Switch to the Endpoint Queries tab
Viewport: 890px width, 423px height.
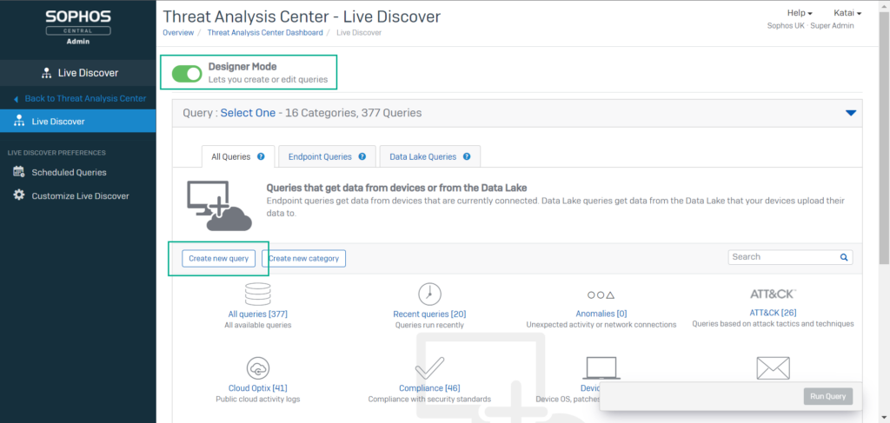pyautogui.click(x=327, y=156)
